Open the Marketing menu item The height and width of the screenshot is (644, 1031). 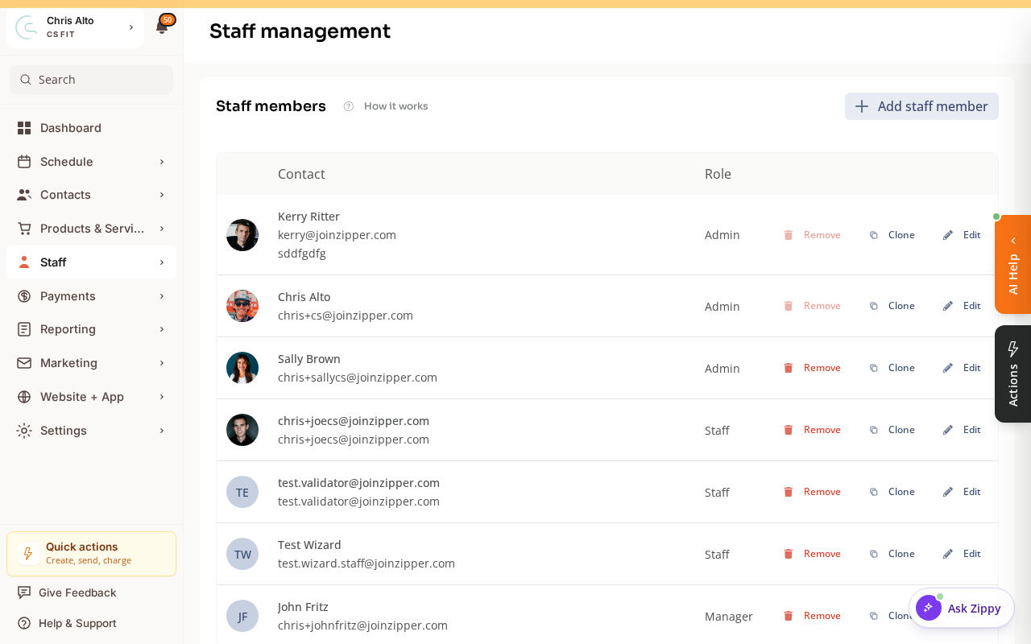click(91, 363)
